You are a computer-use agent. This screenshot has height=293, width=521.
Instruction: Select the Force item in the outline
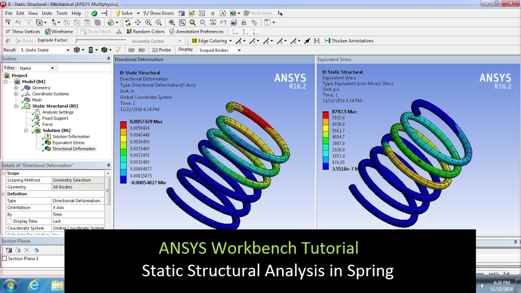pos(48,125)
